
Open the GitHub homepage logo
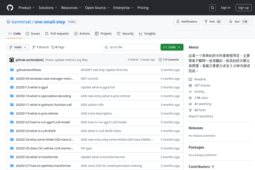(x=10, y=8)
